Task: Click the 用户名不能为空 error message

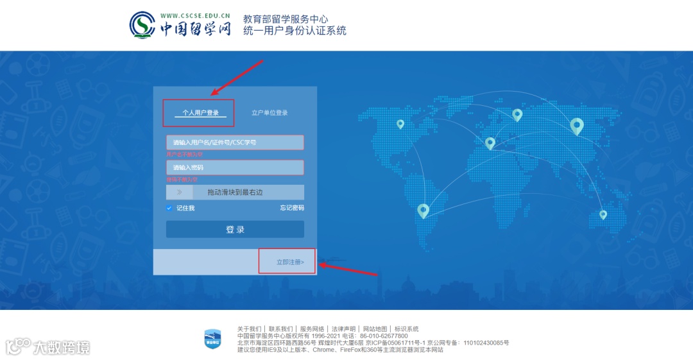Action: coord(184,155)
